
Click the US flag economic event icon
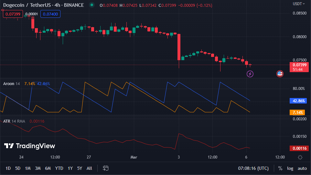[x=280, y=74]
